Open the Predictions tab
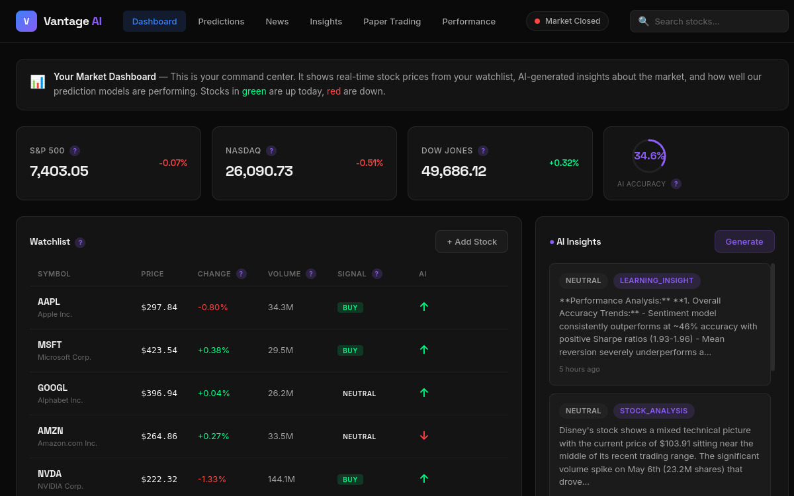Screen dimensions: 794x496 point(221,21)
